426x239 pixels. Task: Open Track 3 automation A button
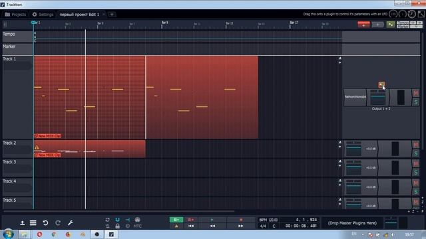tap(339, 161)
